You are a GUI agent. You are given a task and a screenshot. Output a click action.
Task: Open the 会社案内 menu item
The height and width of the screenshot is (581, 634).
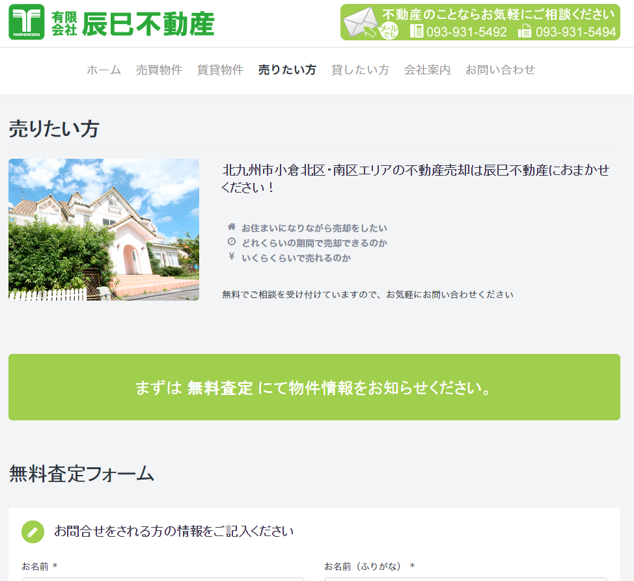427,70
